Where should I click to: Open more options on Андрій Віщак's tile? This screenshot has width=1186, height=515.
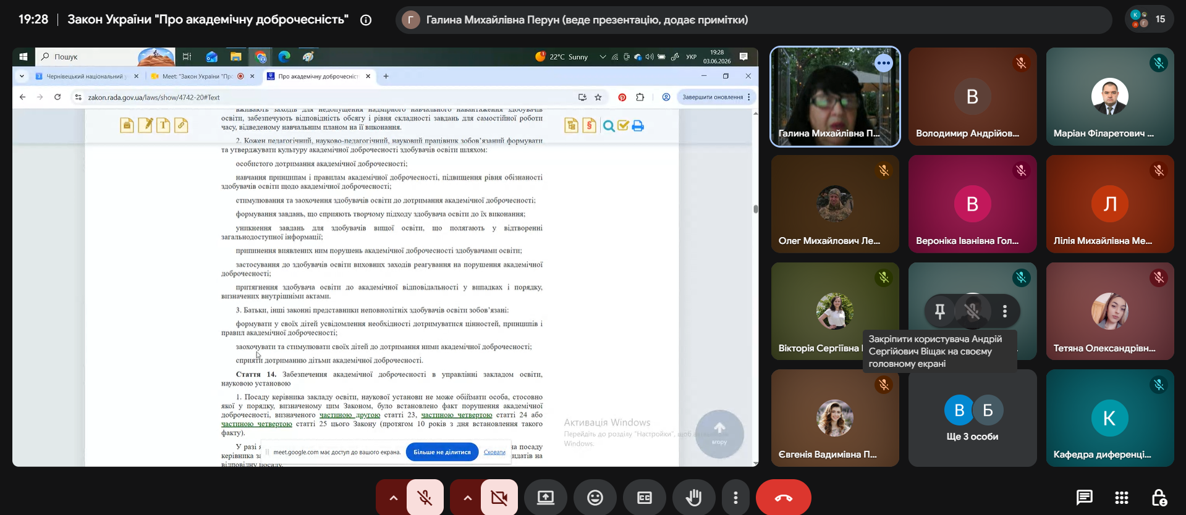coord(1005,311)
